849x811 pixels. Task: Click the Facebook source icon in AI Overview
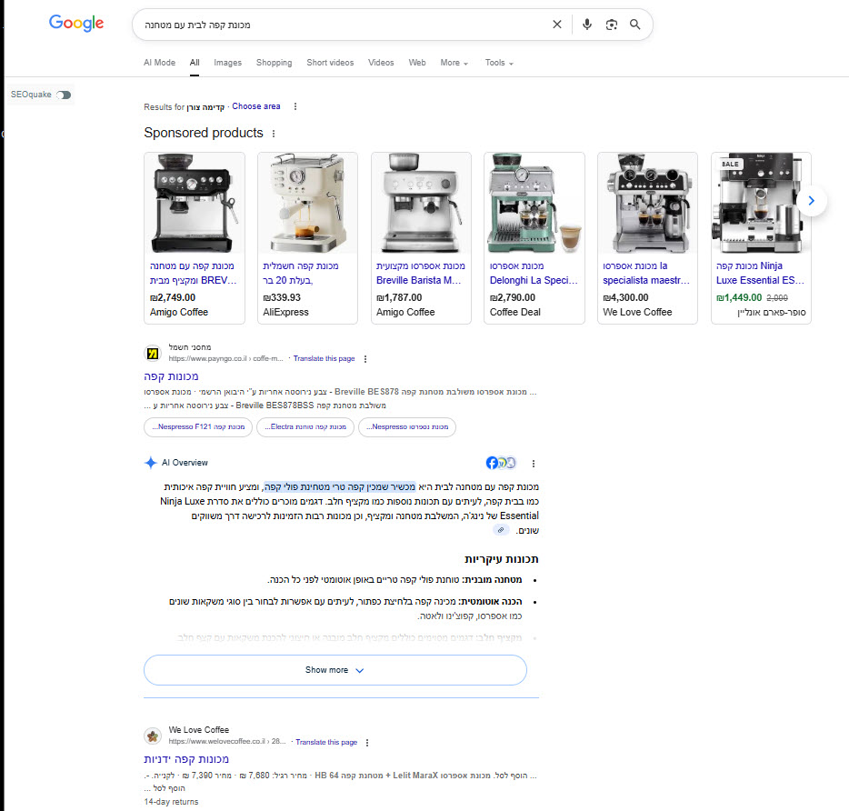tap(491, 463)
